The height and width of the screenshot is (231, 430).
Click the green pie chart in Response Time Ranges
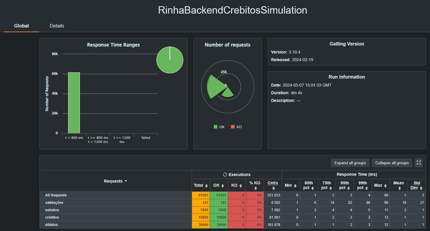170,60
